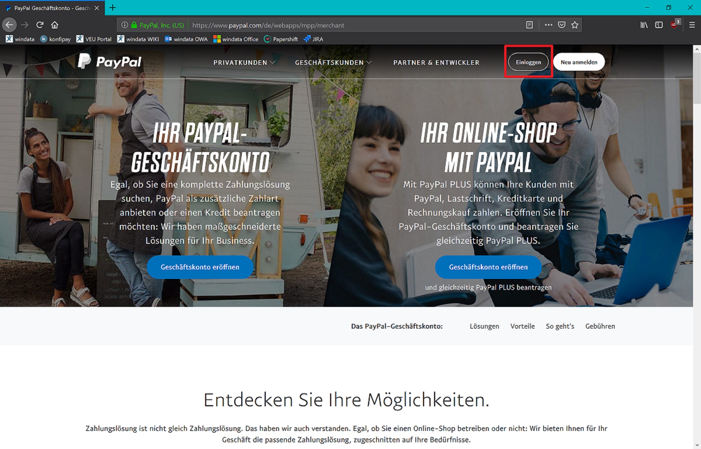Open the Firefox hamburger menu
The width and height of the screenshot is (701, 449).
click(x=692, y=25)
